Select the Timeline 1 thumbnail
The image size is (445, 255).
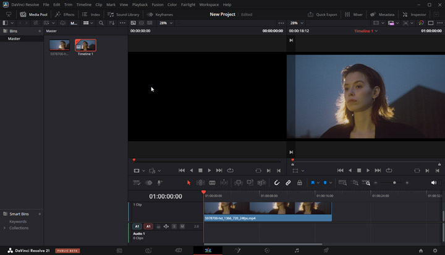pyautogui.click(x=85, y=45)
